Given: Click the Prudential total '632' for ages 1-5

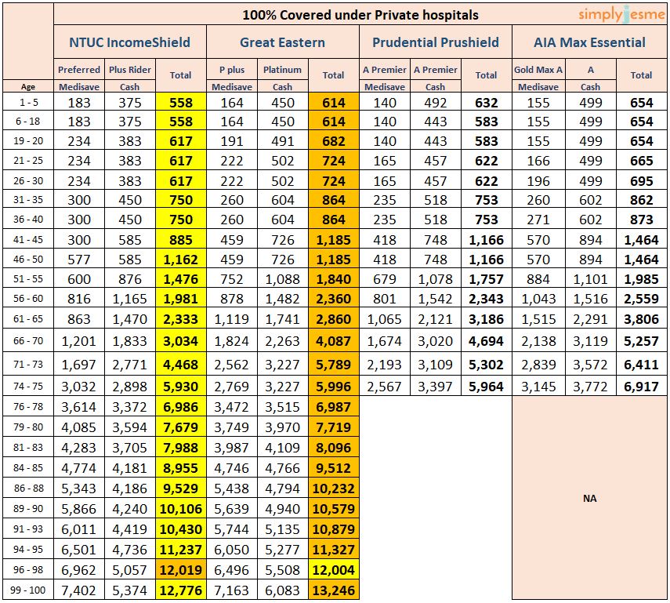Looking at the screenshot, I should tap(487, 103).
